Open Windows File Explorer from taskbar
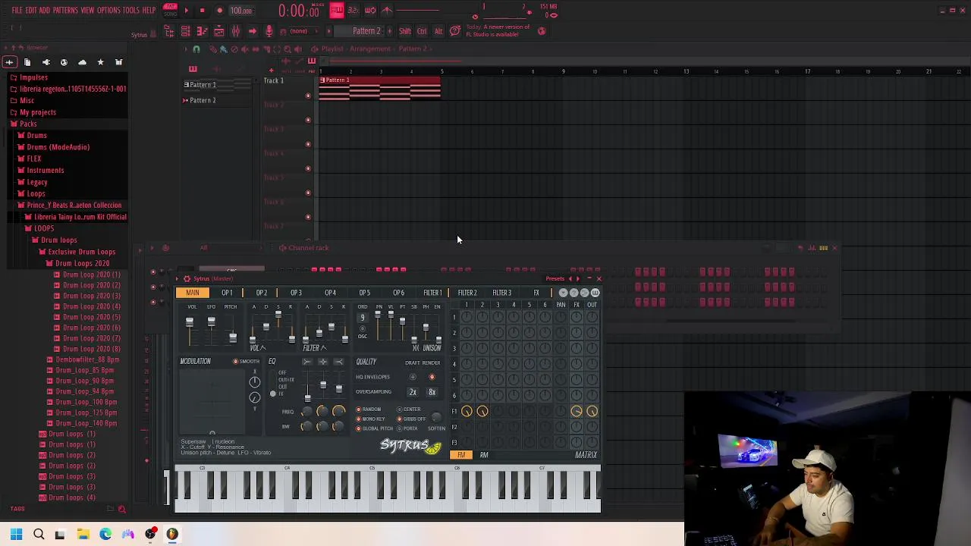 point(83,535)
